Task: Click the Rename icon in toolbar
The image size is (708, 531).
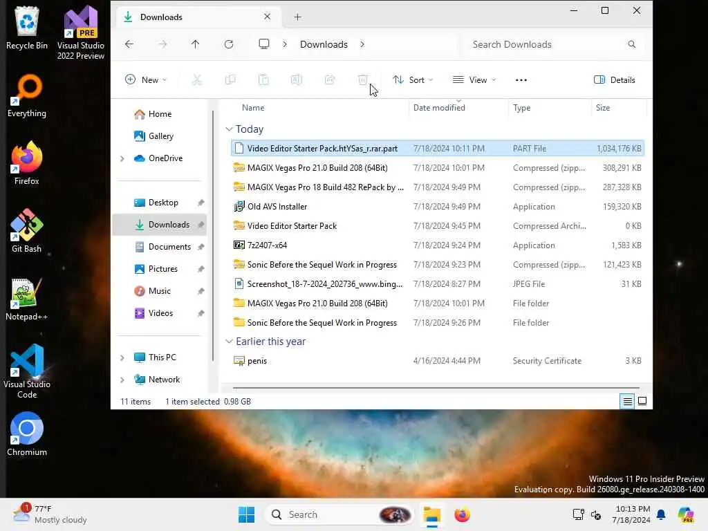Action: 296,80
